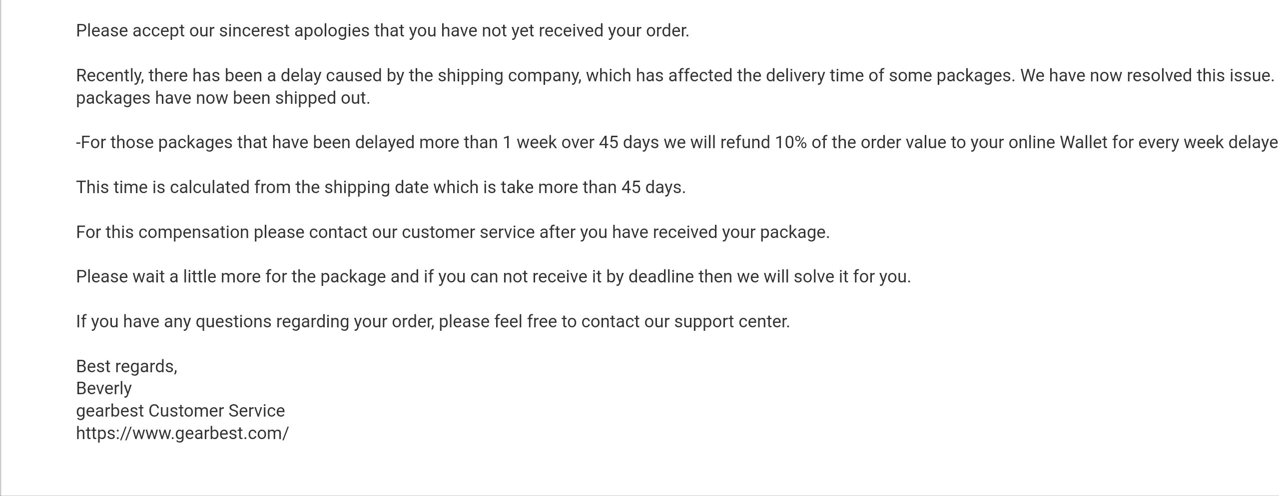Image resolution: width=1279 pixels, height=496 pixels.
Task: Open the https://www.gearbest.com/ link
Action: point(182,433)
